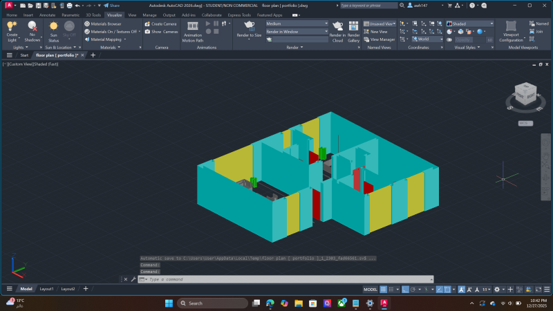Open Viewport Configuration
Screen dimensions: 553x311
(x=511, y=28)
